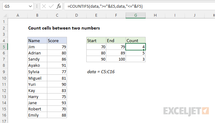Viewport: 215px width, 123px height.
Task: Select column G header
Action: (x=136, y=15)
